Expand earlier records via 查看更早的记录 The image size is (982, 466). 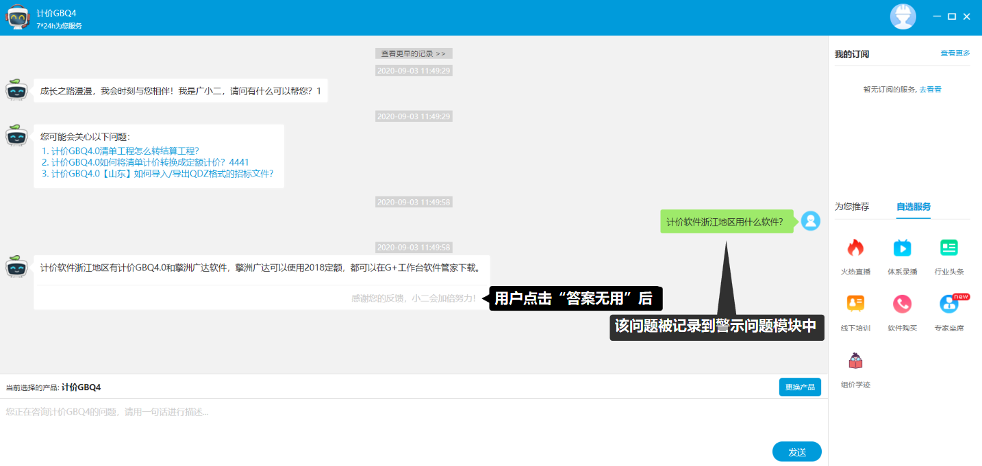point(414,53)
